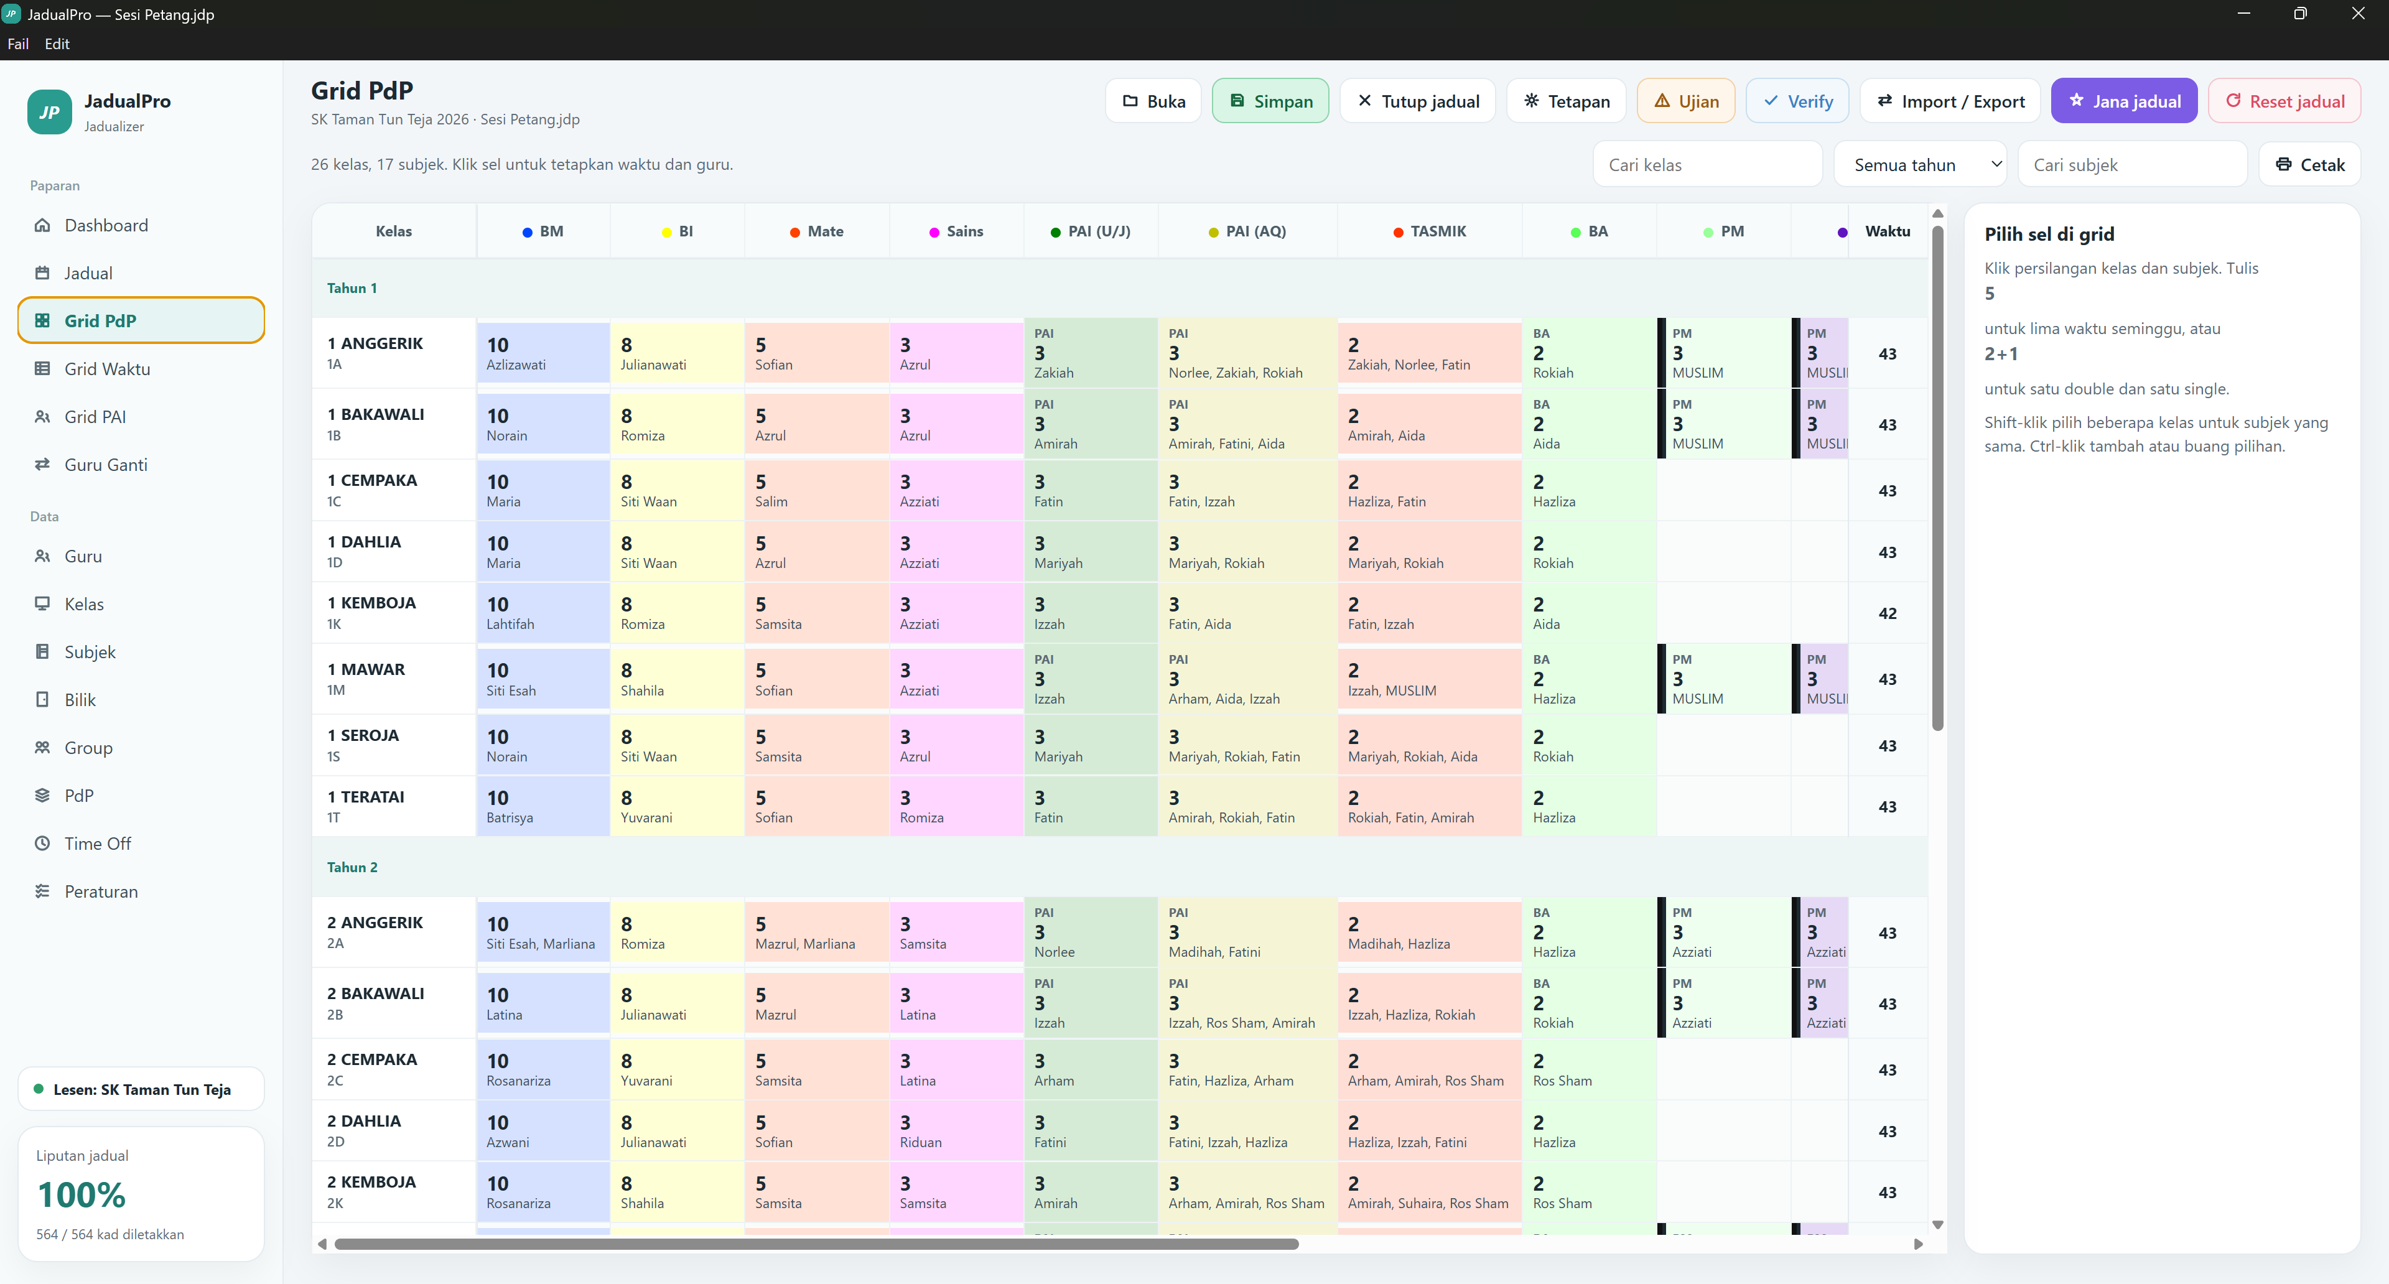Save with the Simpan button

point(1270,101)
